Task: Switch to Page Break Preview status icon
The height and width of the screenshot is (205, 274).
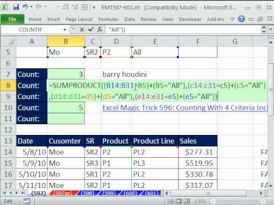Action: click(x=187, y=201)
